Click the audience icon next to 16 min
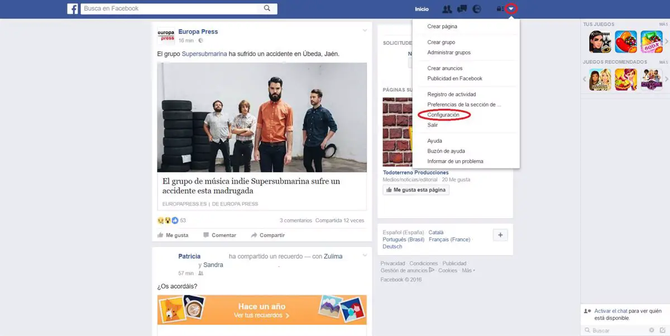Screen dimensions: 670x336 coord(200,40)
